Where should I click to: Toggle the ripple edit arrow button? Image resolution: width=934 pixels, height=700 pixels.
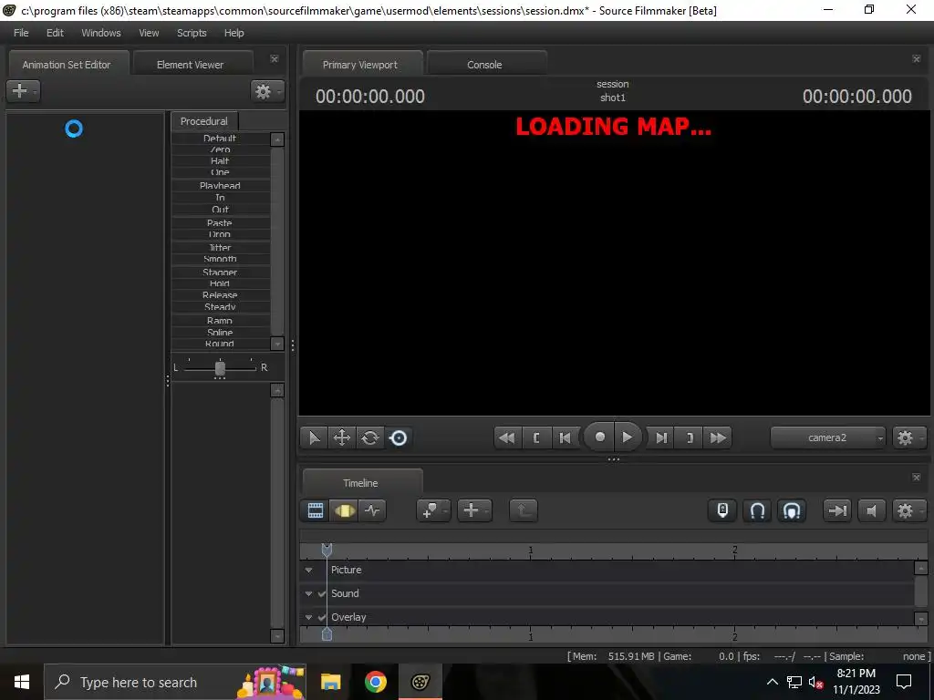[x=837, y=510]
